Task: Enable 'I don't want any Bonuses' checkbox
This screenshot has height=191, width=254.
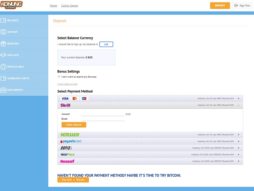Action: pos(59,77)
